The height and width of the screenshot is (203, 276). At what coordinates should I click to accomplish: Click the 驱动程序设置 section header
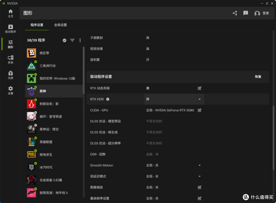pyautogui.click(x=178, y=77)
